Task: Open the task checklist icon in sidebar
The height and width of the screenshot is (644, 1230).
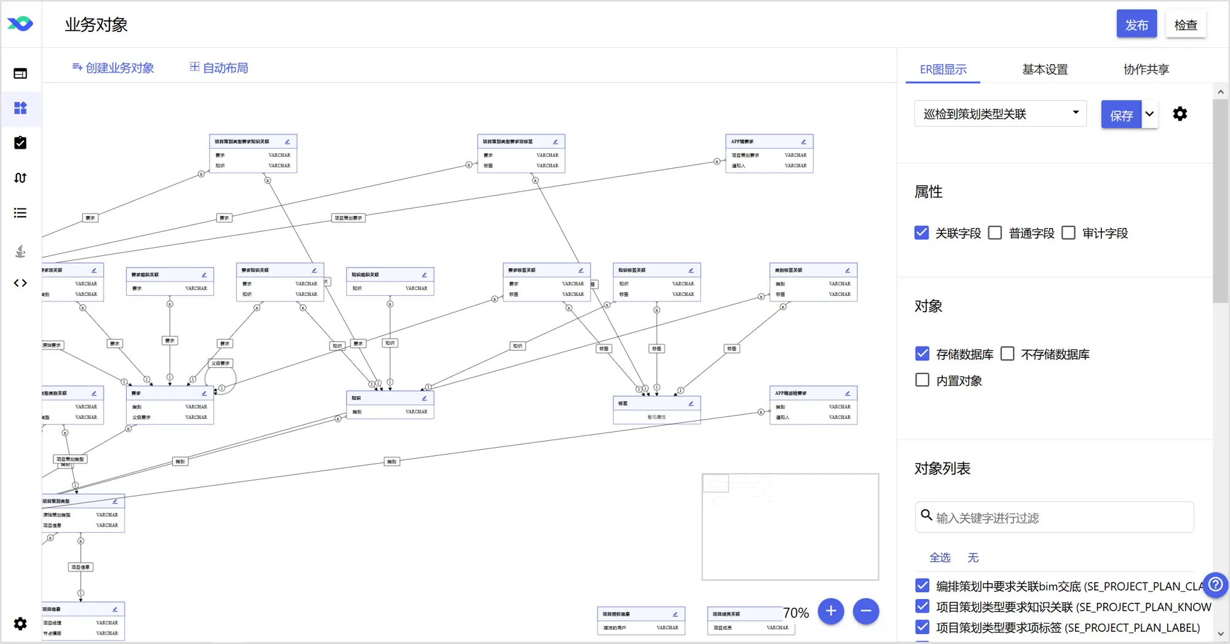Action: coord(20,143)
